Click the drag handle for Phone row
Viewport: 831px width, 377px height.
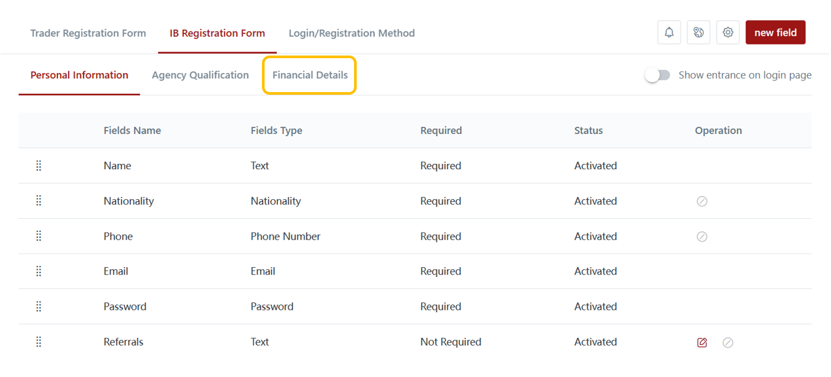click(x=39, y=237)
